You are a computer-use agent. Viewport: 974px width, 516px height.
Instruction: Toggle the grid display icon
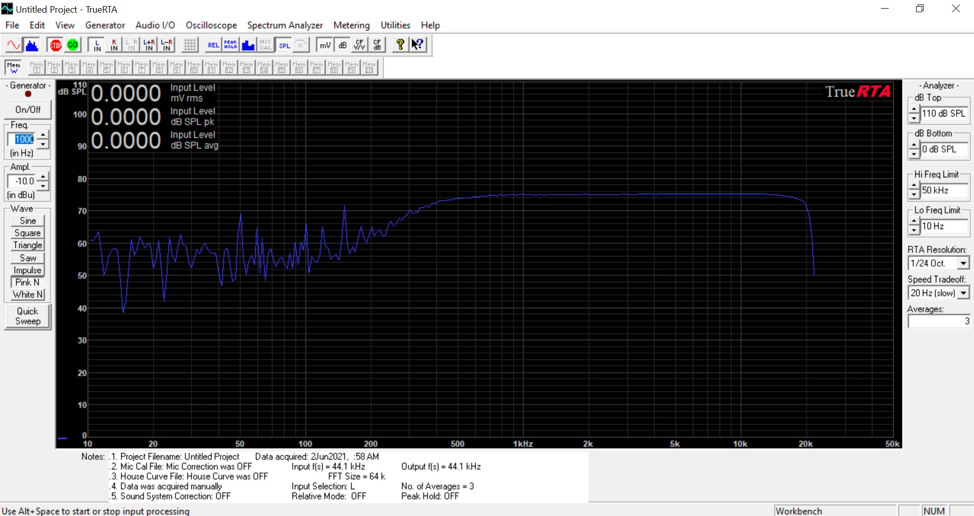(x=190, y=45)
